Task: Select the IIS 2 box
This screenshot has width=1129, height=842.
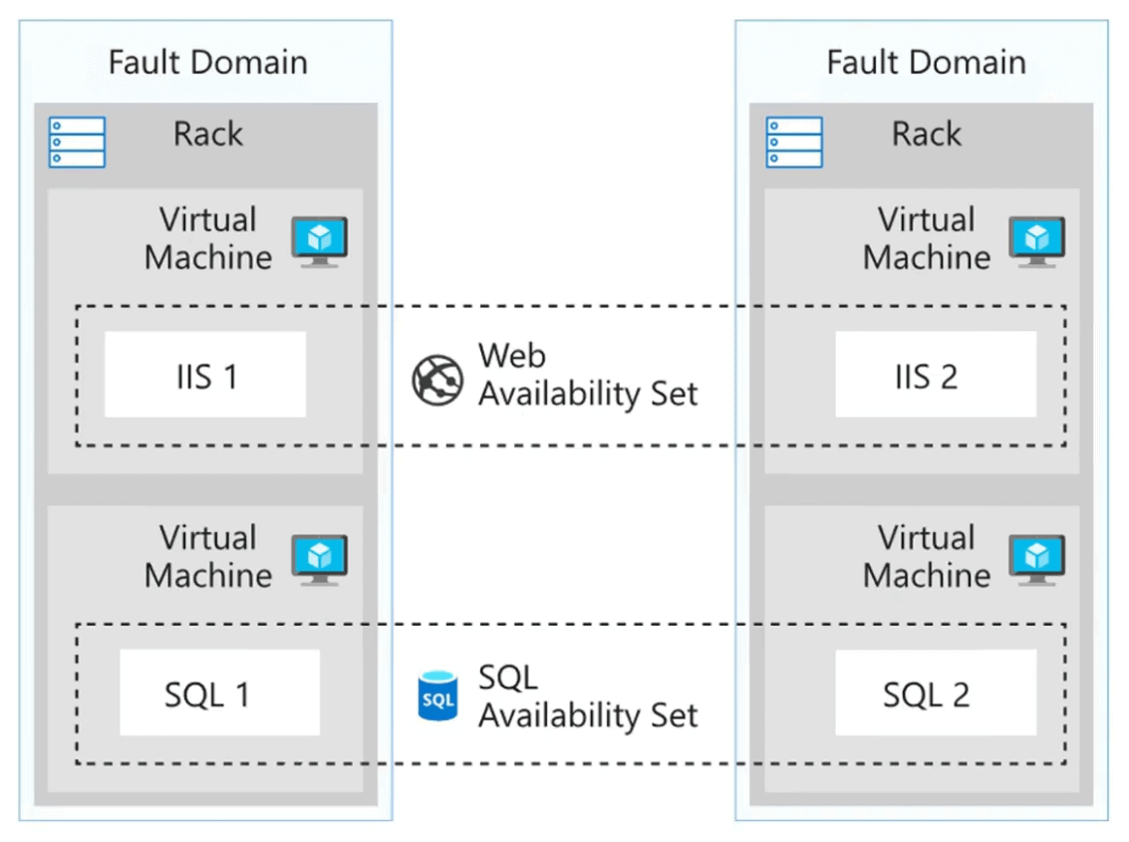Action: click(934, 375)
